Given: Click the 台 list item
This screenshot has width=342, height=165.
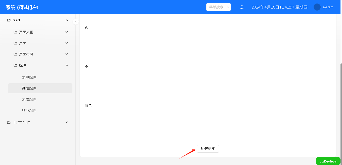Looking at the screenshot, I should point(87,28).
